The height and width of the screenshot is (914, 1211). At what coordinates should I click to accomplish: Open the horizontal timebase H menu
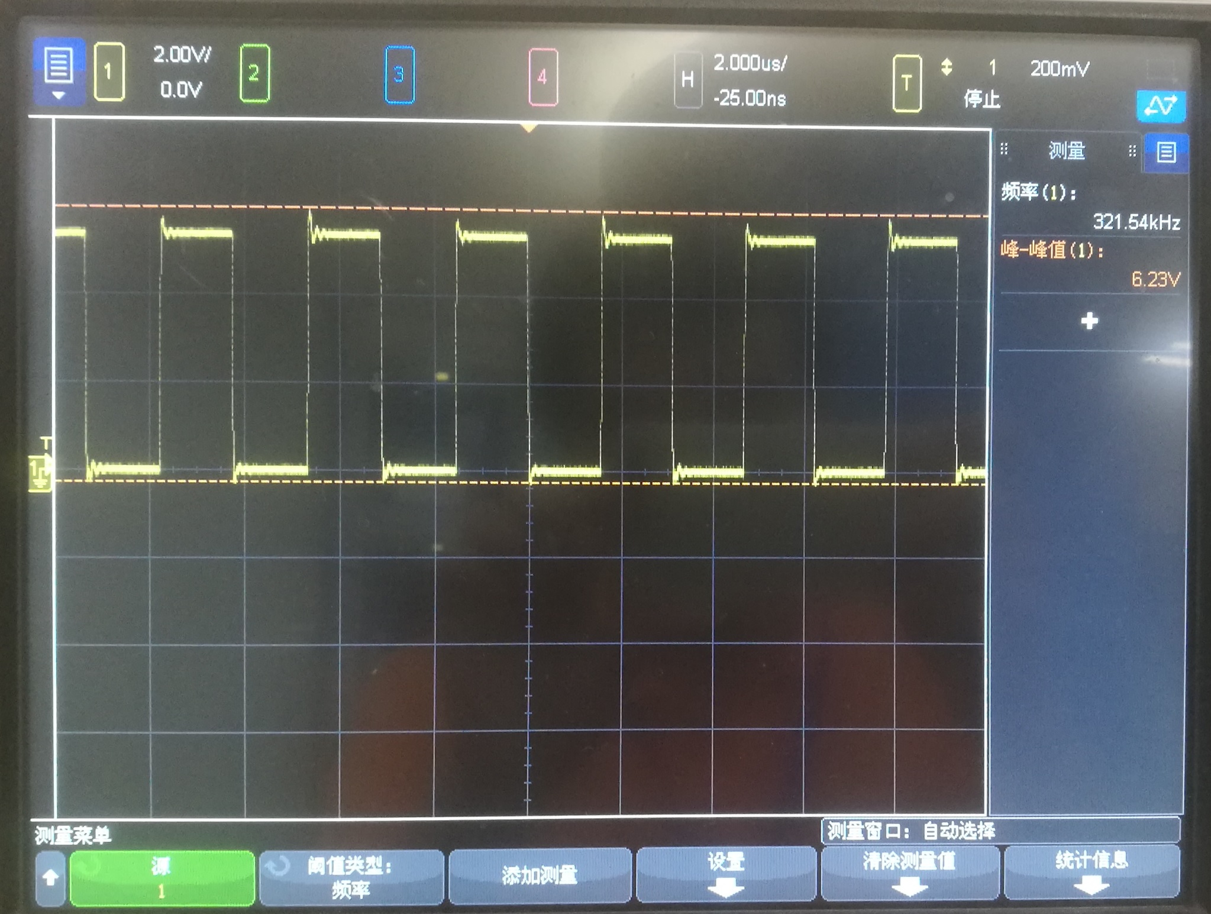(x=688, y=79)
